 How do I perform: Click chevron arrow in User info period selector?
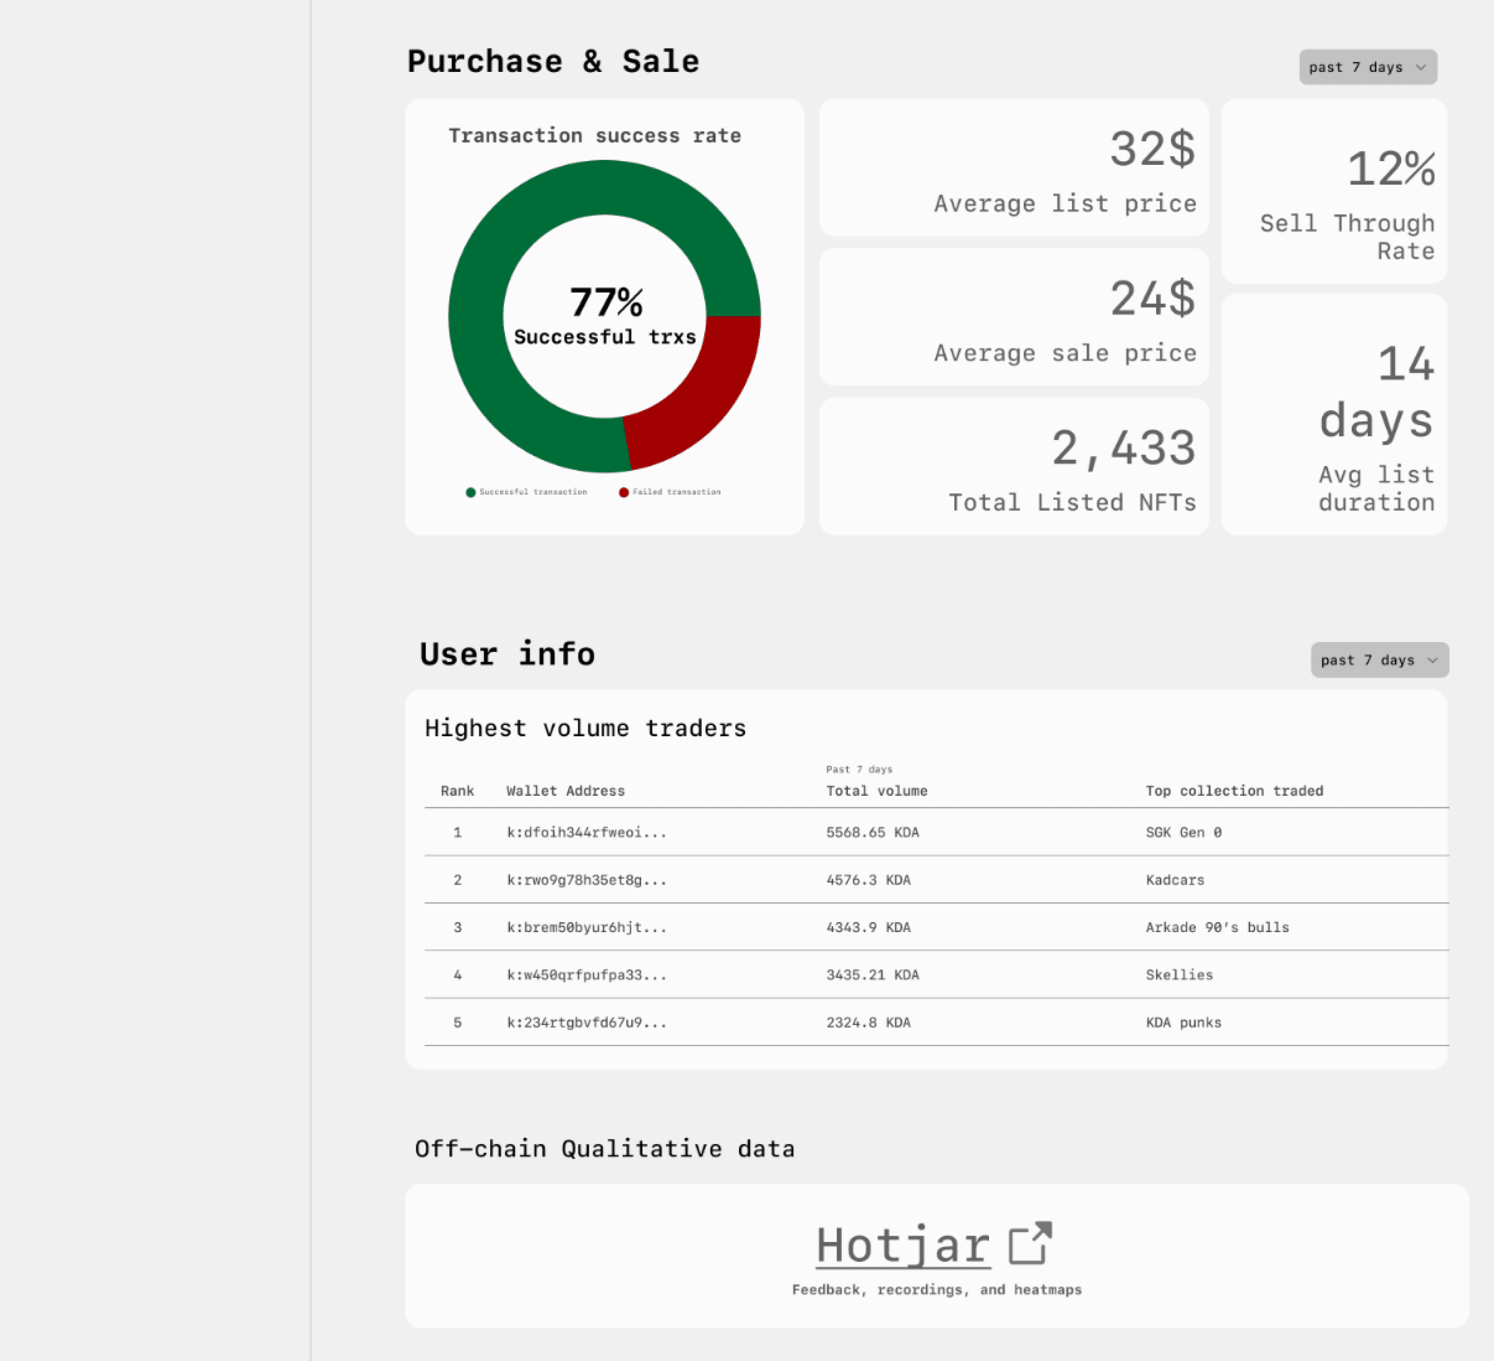pos(1433,660)
